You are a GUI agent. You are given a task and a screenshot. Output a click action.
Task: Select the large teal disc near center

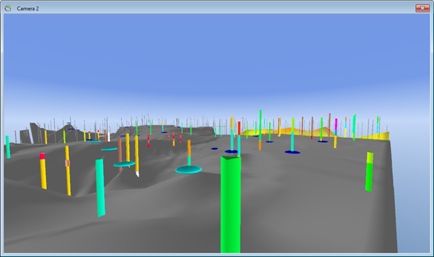188,169
